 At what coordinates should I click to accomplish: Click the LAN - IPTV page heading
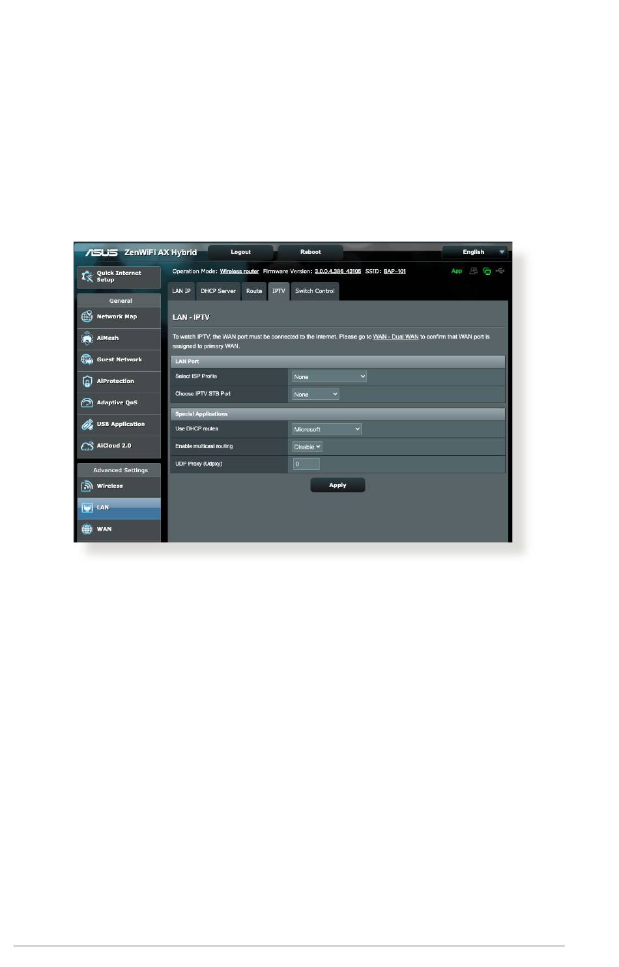[191, 317]
